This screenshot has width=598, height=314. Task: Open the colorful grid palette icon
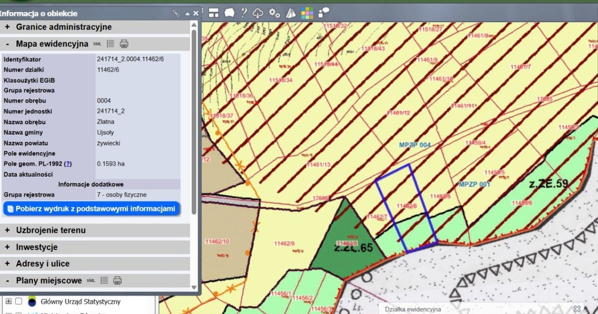(307, 13)
